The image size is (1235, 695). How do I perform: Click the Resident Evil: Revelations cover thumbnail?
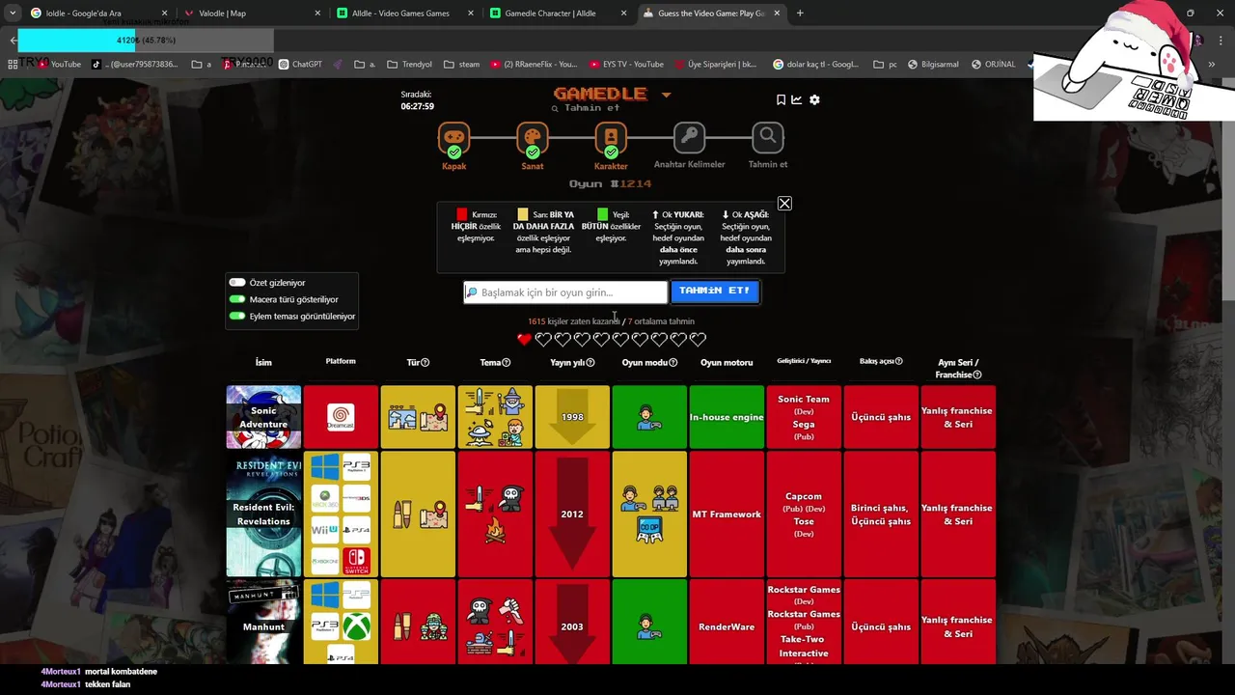click(263, 514)
